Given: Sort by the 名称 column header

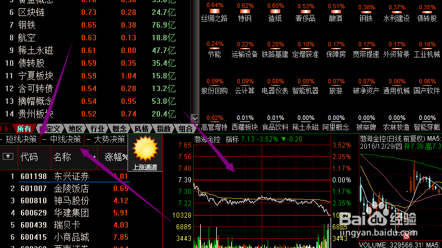Looking at the screenshot, I should point(62,157).
